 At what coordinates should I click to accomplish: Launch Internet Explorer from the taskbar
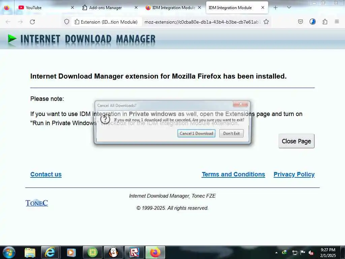pyautogui.click(x=50, y=252)
